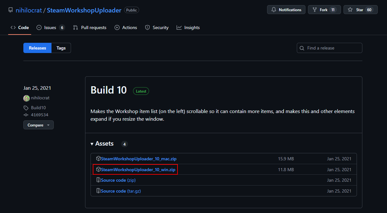Screen dimensions: 387x213
Task: Click the Issues count badge 6
Action: pyautogui.click(x=62, y=27)
